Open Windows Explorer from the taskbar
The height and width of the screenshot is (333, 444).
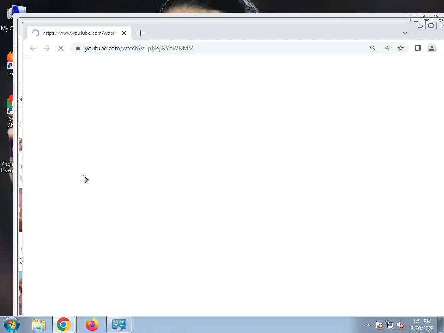pos(39,324)
